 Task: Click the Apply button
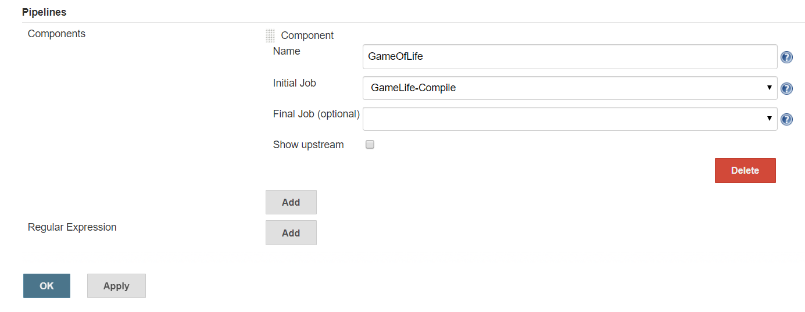[x=116, y=286]
